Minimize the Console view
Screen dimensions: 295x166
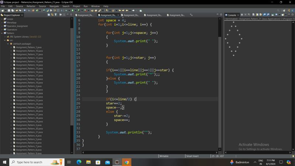click(x=289, y=14)
